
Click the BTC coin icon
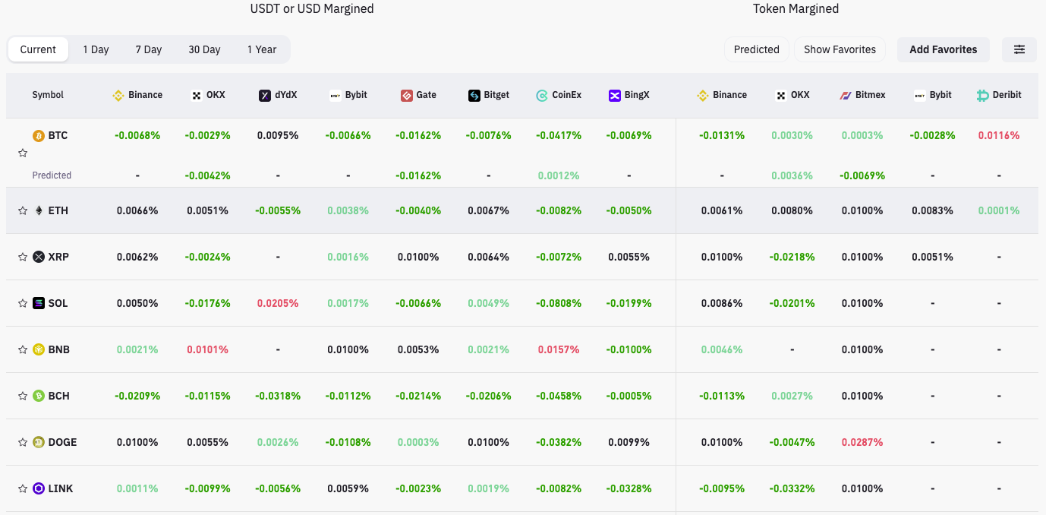38,134
